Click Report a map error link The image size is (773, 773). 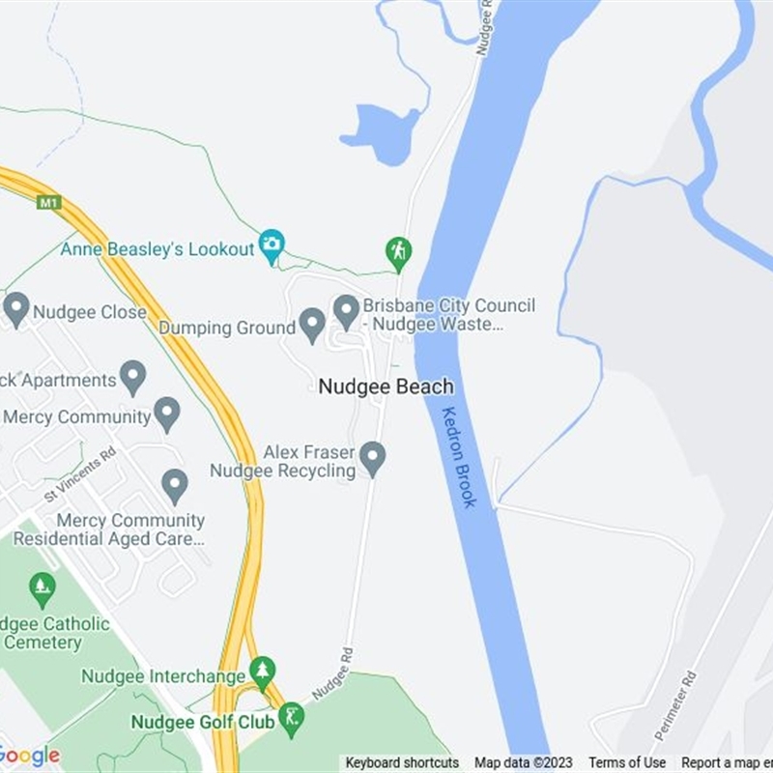pyautogui.click(x=727, y=762)
